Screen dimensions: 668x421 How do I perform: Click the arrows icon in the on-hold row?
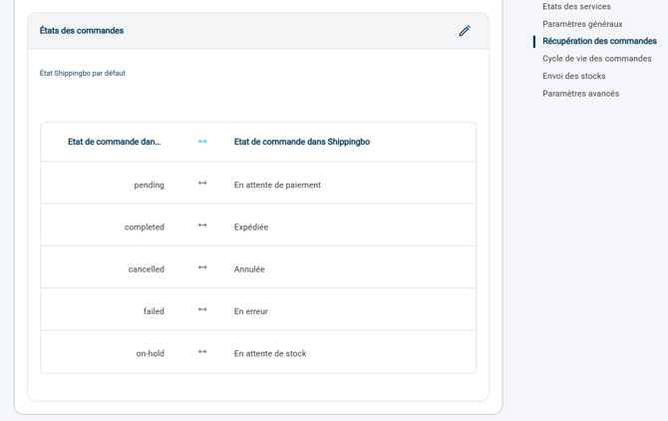pos(202,352)
